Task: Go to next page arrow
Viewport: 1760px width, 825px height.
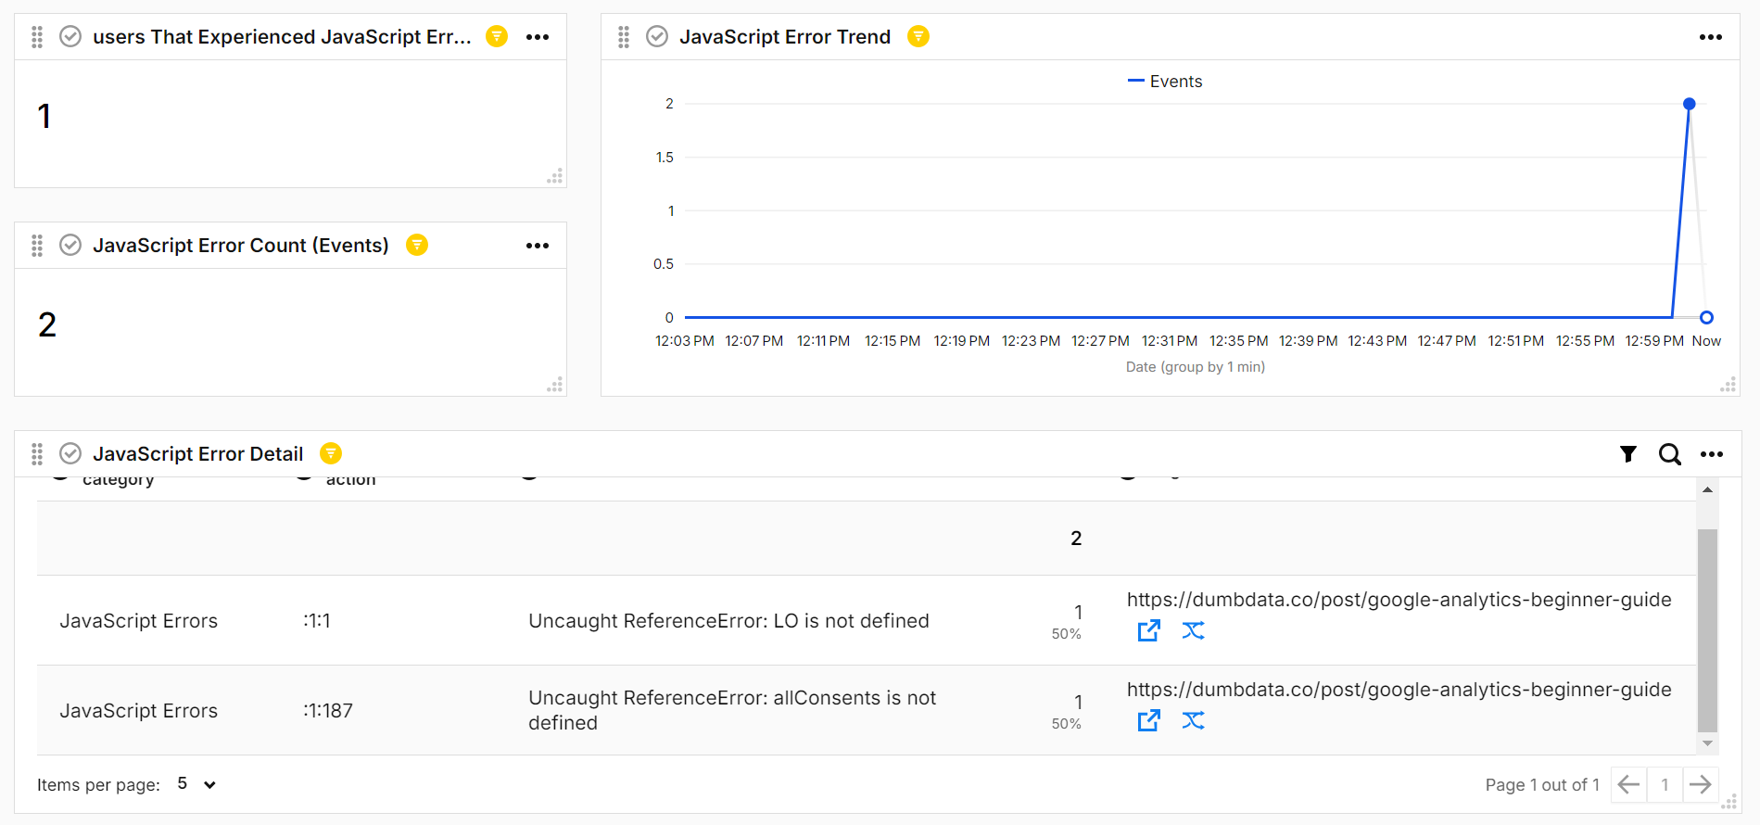Action: (x=1701, y=785)
